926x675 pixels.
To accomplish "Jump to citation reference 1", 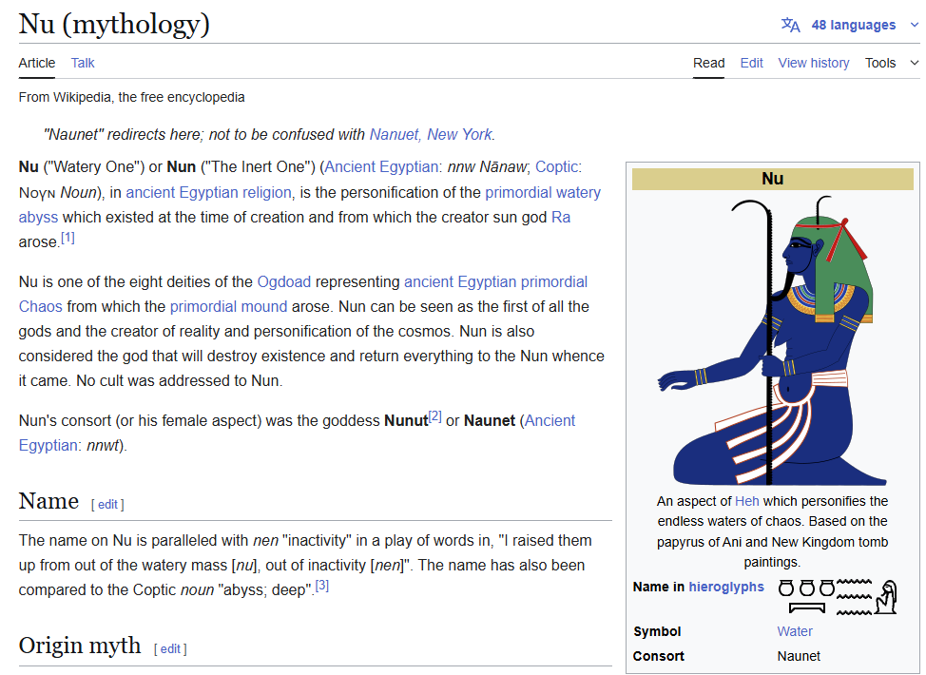I will (x=68, y=238).
